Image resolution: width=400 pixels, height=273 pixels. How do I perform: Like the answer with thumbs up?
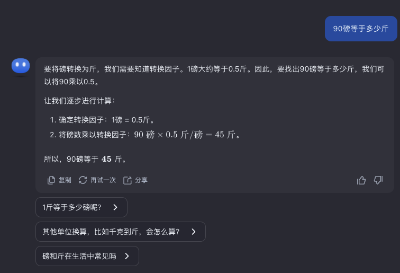[x=361, y=180]
